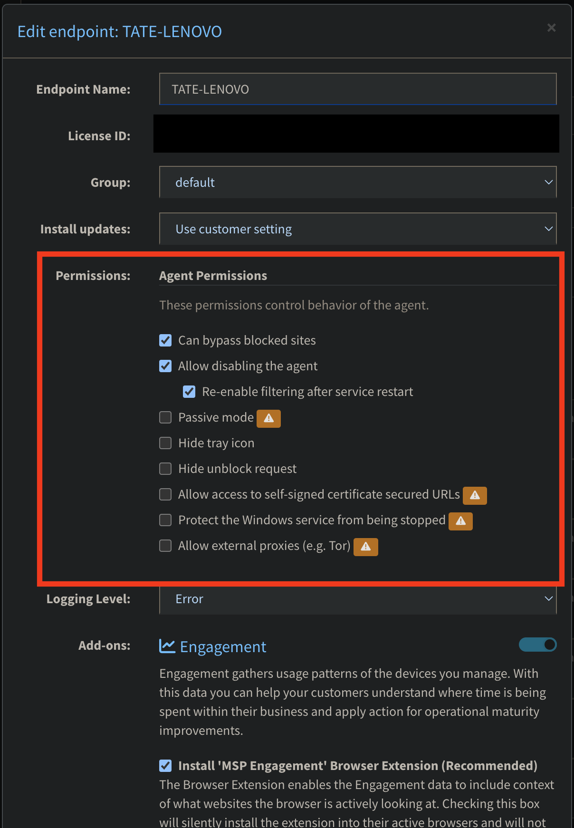Image resolution: width=574 pixels, height=828 pixels.
Task: Uncheck Re-enable filtering after service restart
Action: point(189,391)
